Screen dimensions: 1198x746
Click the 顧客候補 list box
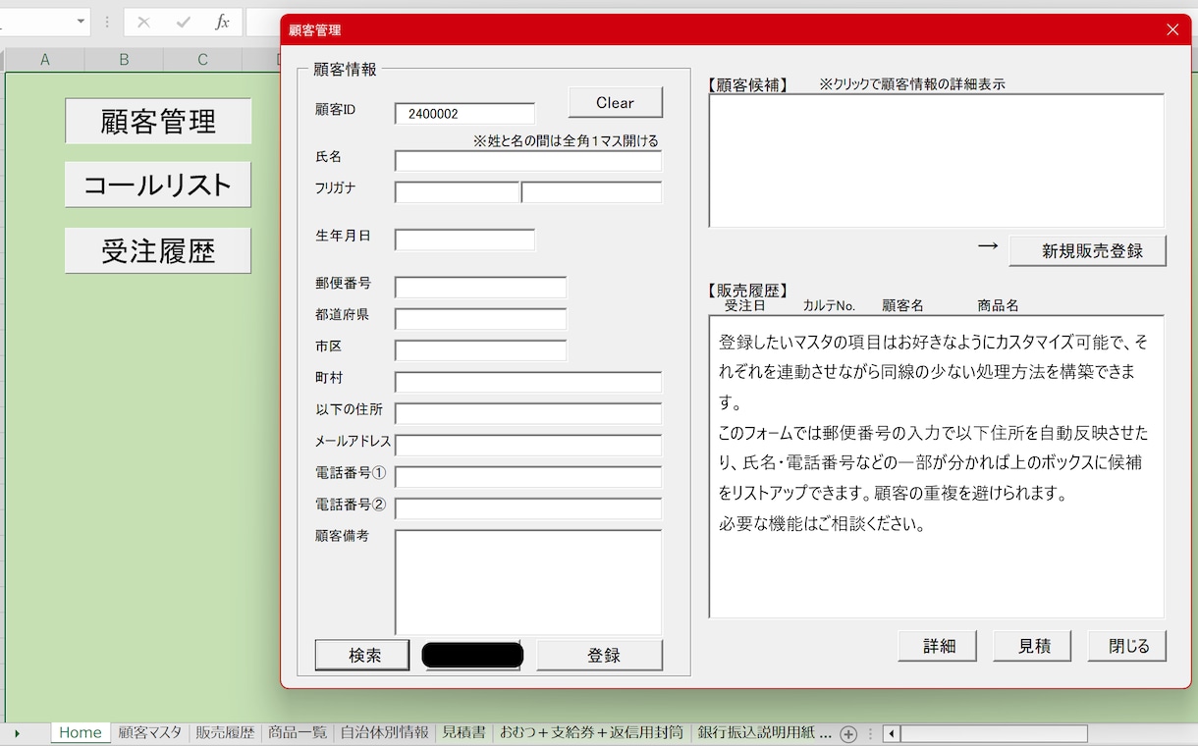coord(937,161)
